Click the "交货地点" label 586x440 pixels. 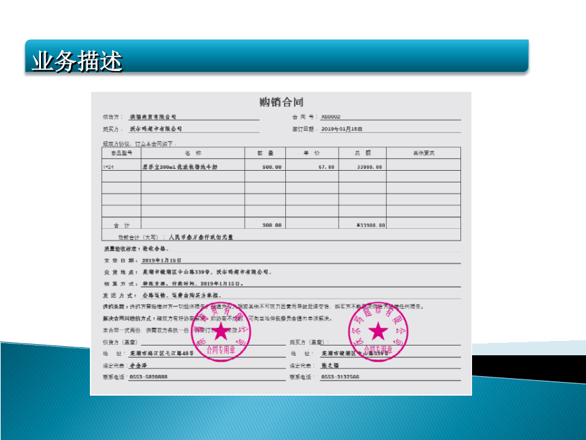point(120,272)
